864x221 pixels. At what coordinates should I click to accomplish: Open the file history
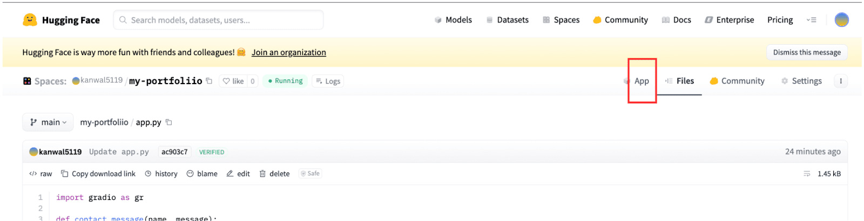coord(161,174)
